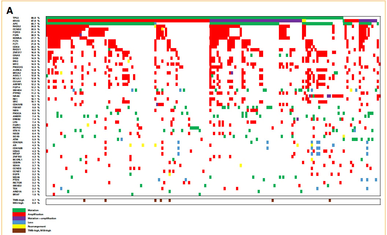Screen dimensions: 387x235
Task: Click the yellow Rearrangement legend swatch
Action: tap(19, 226)
